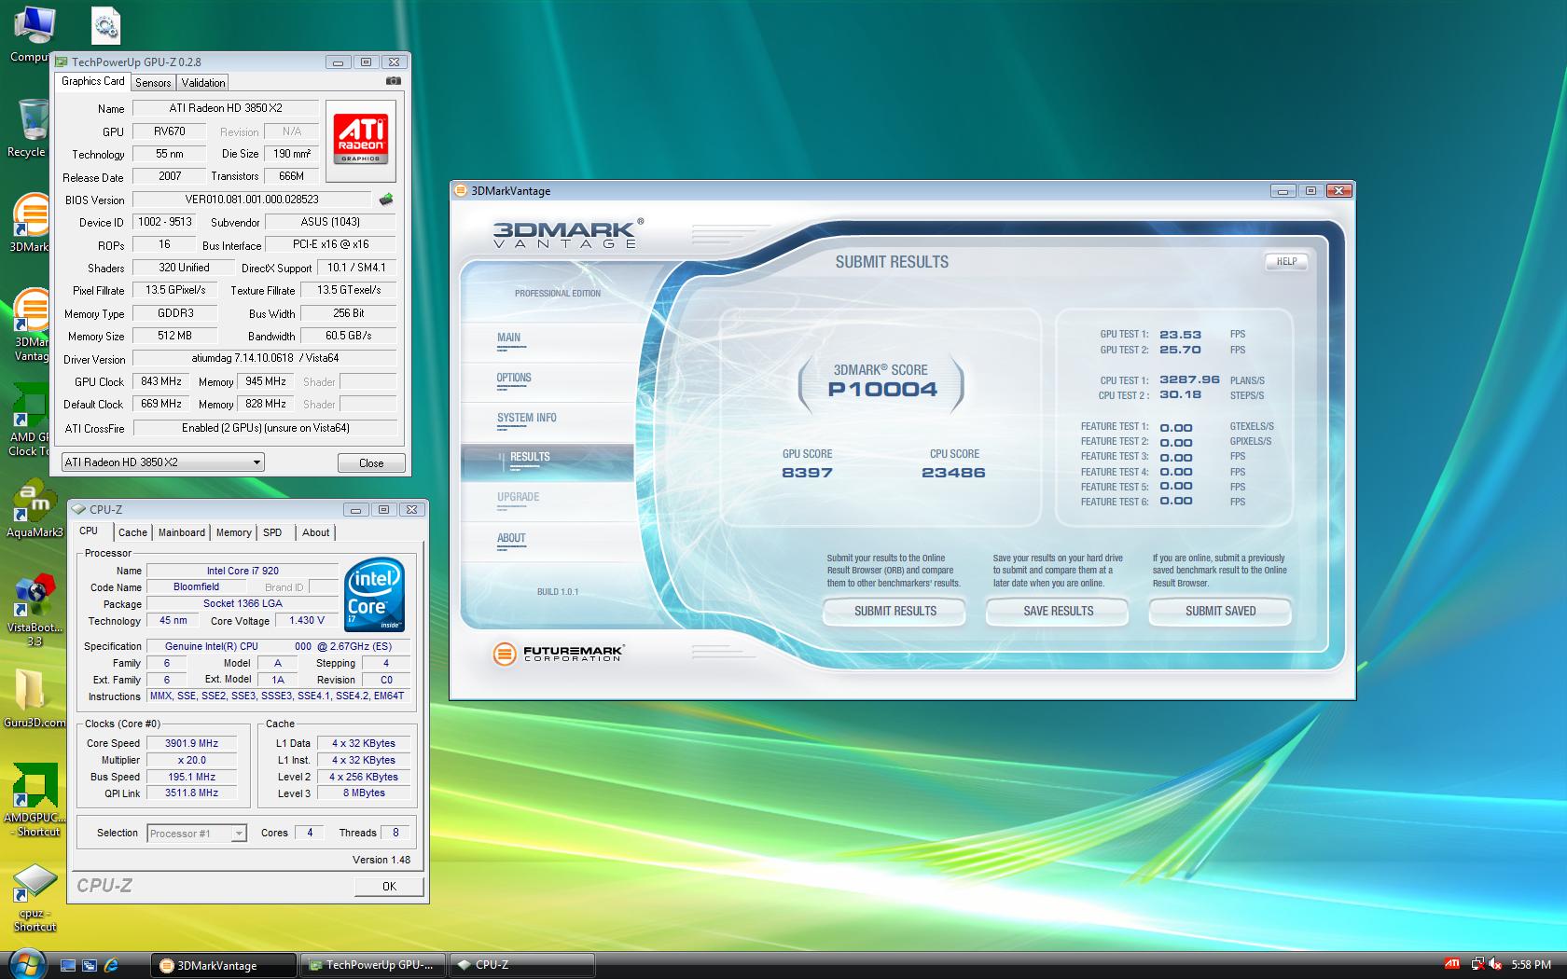Click the Show Desktop quick launch icon
The height and width of the screenshot is (979, 1567).
point(68,965)
